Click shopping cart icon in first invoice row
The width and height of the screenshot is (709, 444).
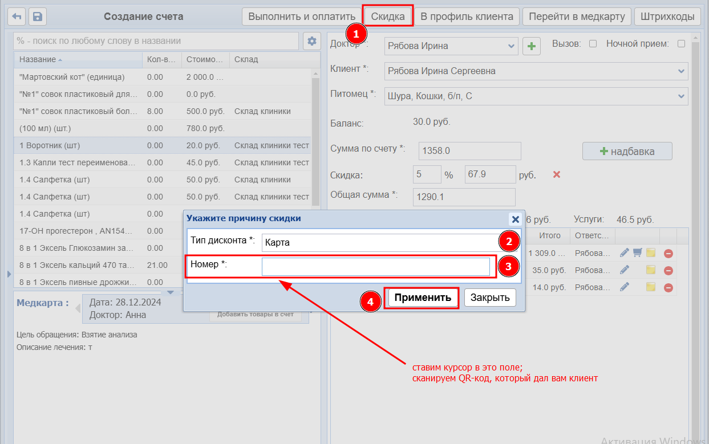click(x=638, y=252)
